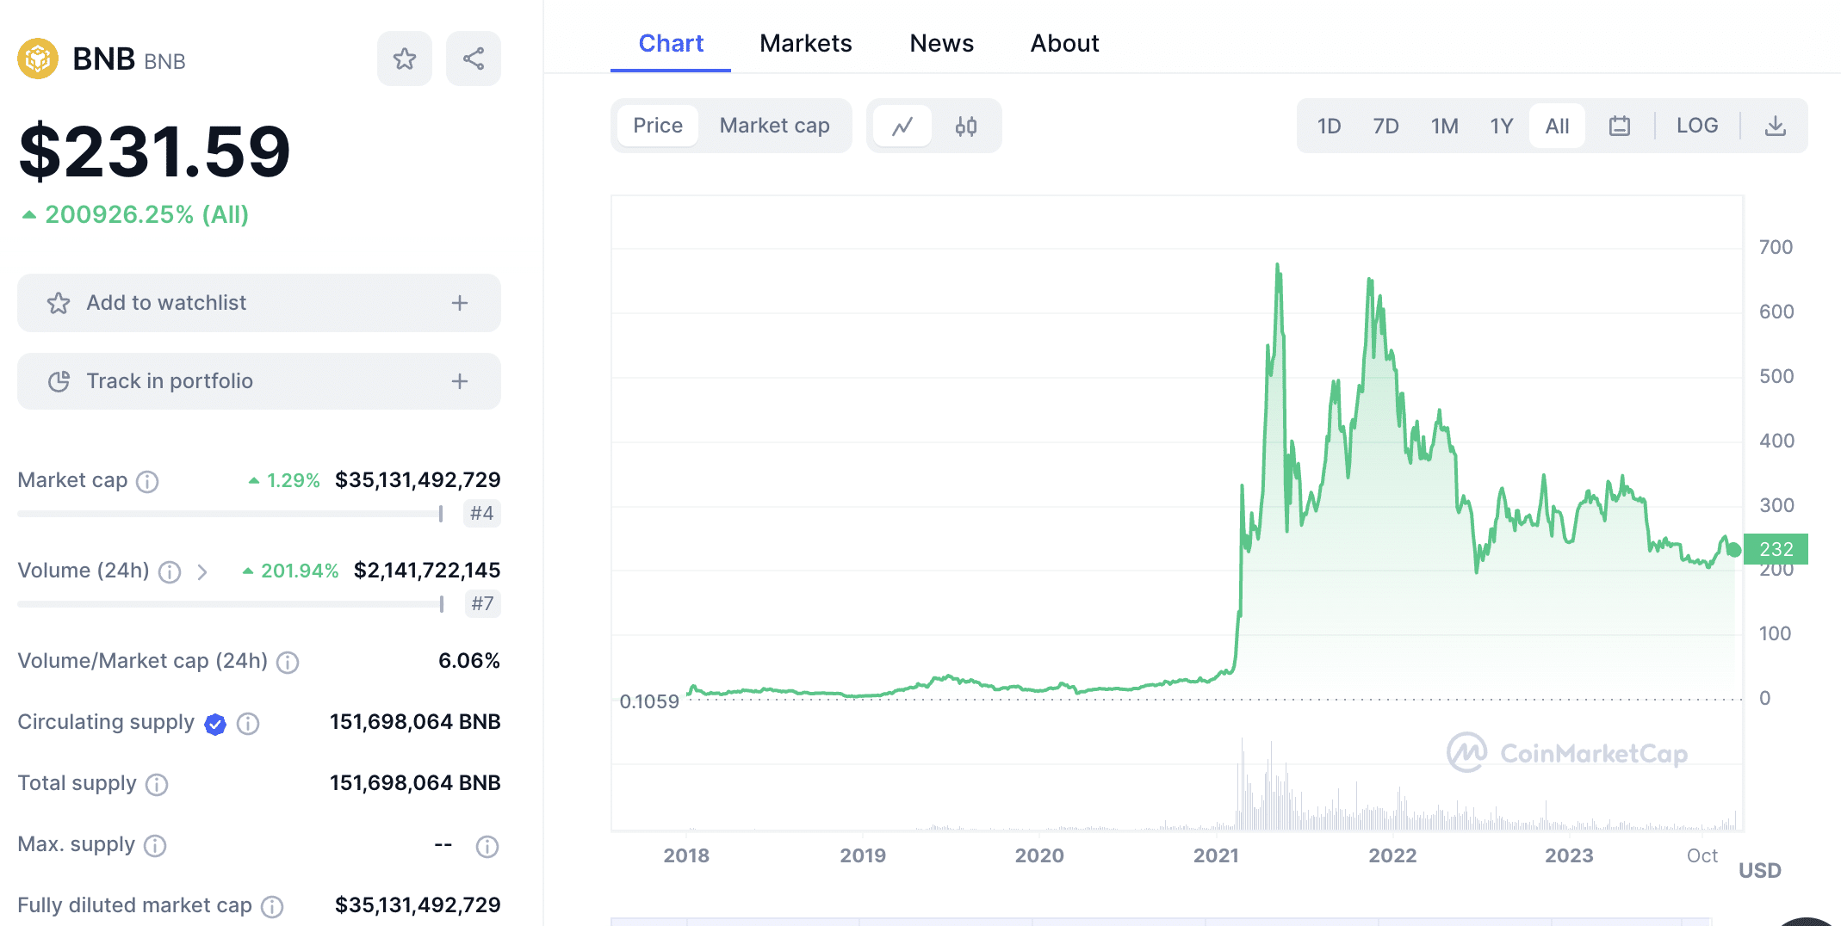
Task: Open the Chart tab
Action: (x=671, y=43)
